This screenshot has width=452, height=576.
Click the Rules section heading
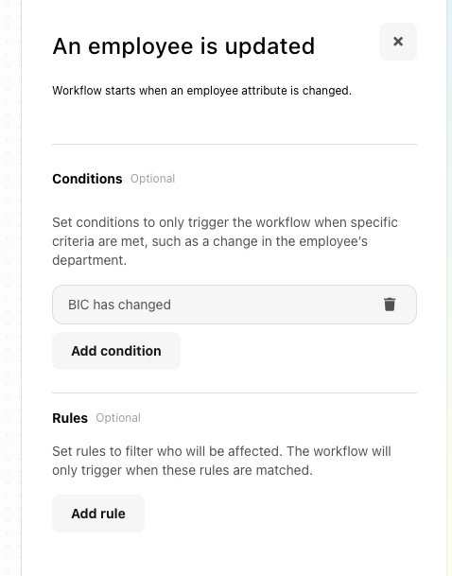[70, 418]
